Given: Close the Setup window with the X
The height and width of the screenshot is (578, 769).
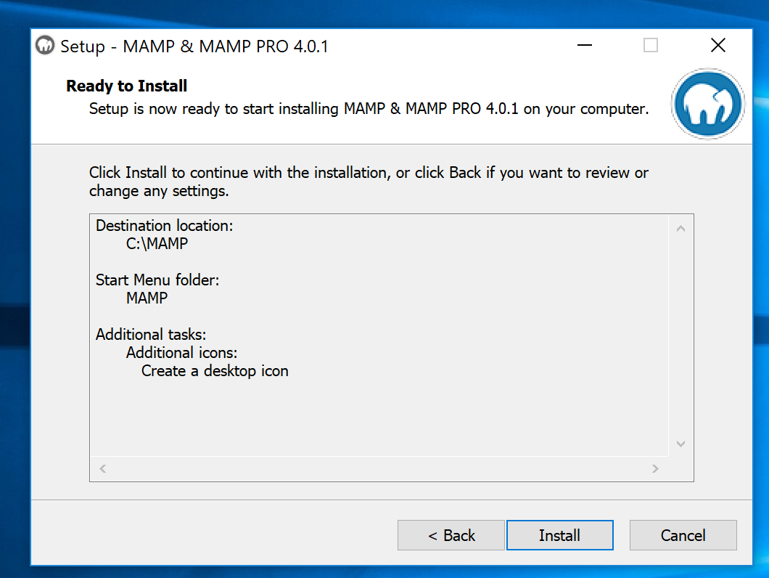Looking at the screenshot, I should (x=717, y=46).
